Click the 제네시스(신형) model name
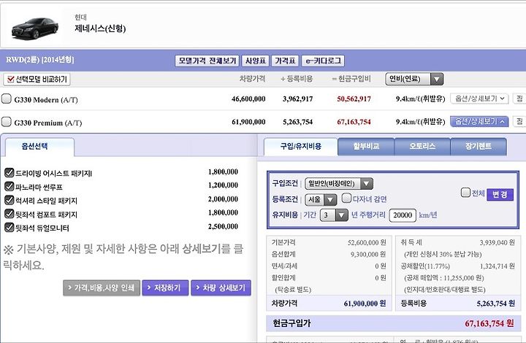This screenshot has height=343, width=526. (x=100, y=28)
